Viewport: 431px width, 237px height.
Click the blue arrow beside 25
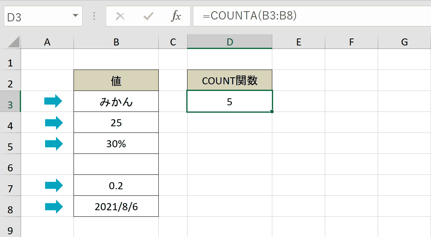pos(54,122)
